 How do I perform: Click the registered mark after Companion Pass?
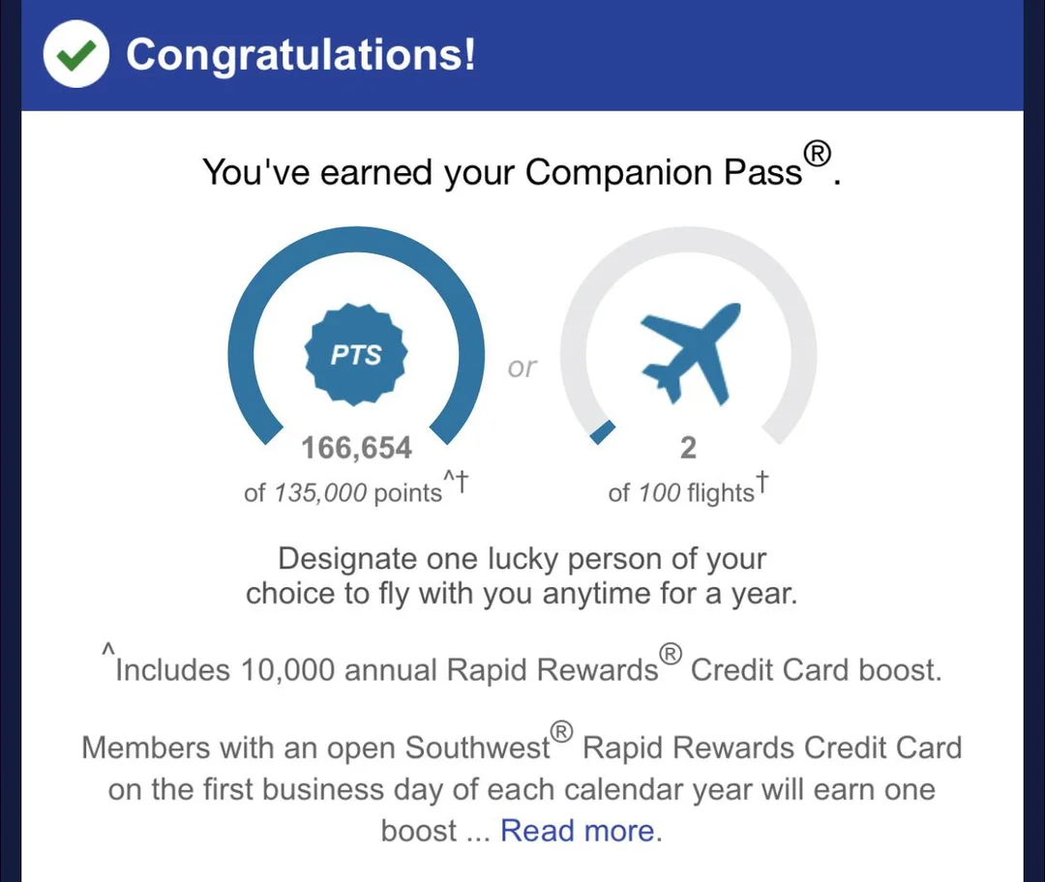coord(818,156)
